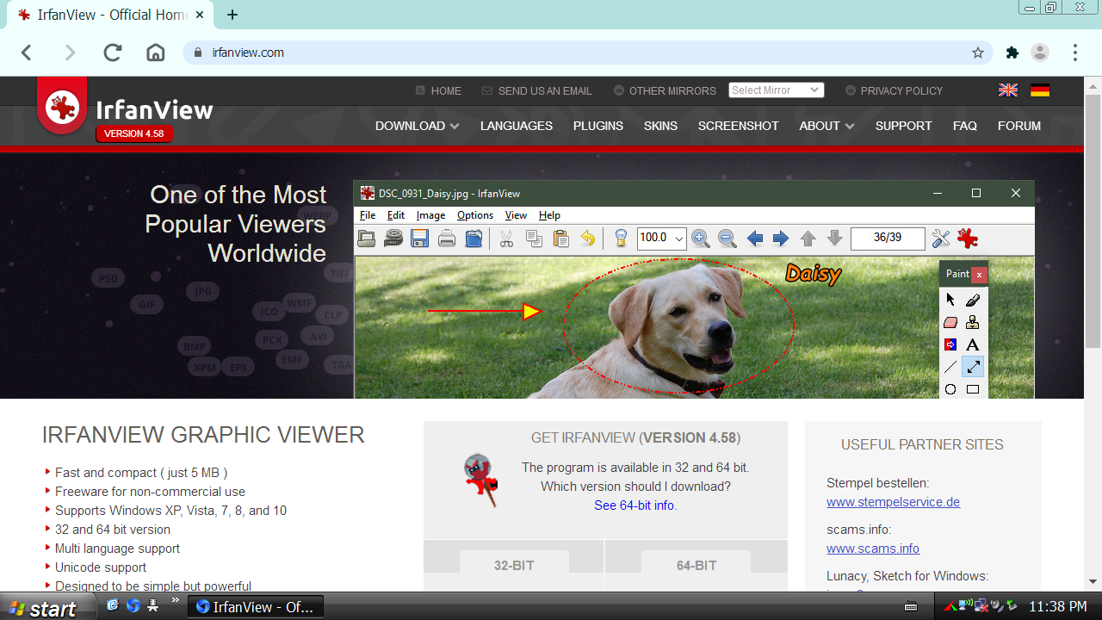Click the browser forward arrow
The height and width of the screenshot is (620, 1102).
coord(70,53)
